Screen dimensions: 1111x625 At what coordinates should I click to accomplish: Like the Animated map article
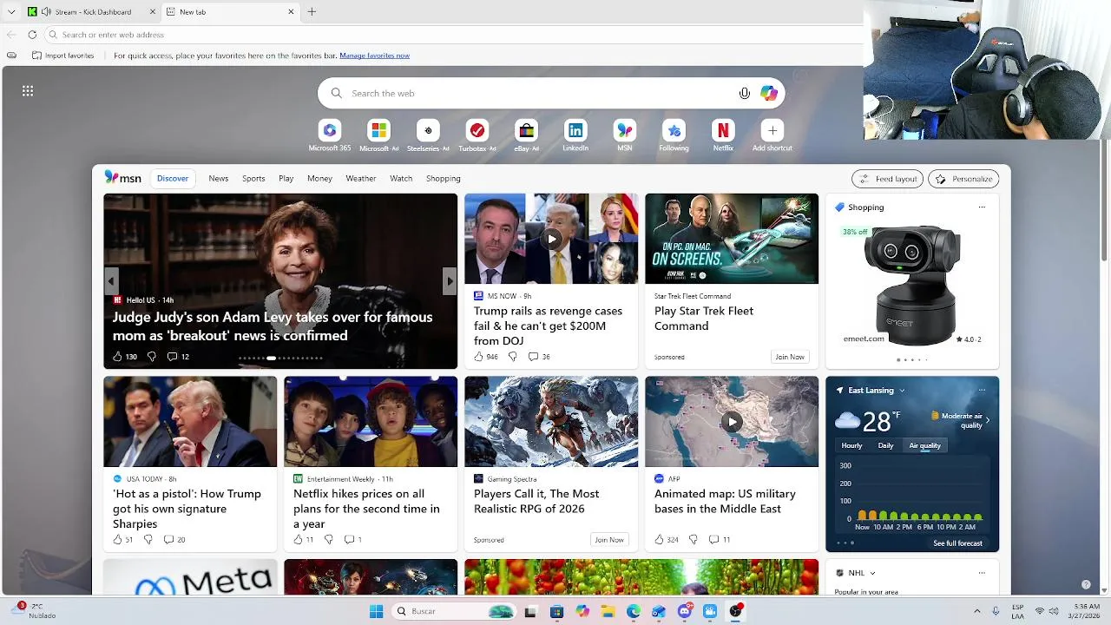659,539
